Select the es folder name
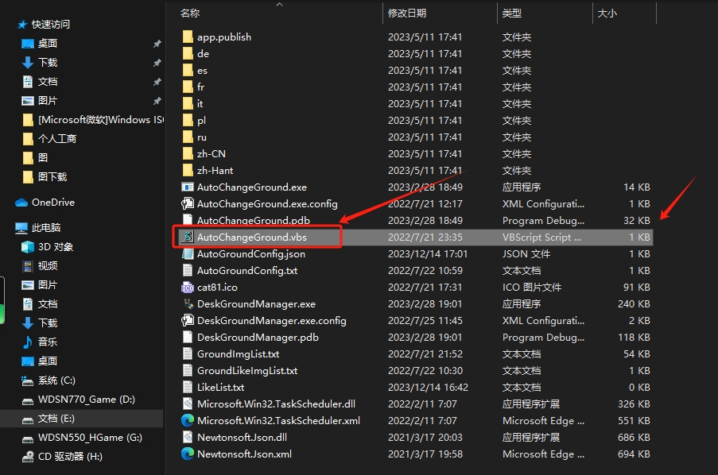This screenshot has width=718, height=475. point(202,71)
